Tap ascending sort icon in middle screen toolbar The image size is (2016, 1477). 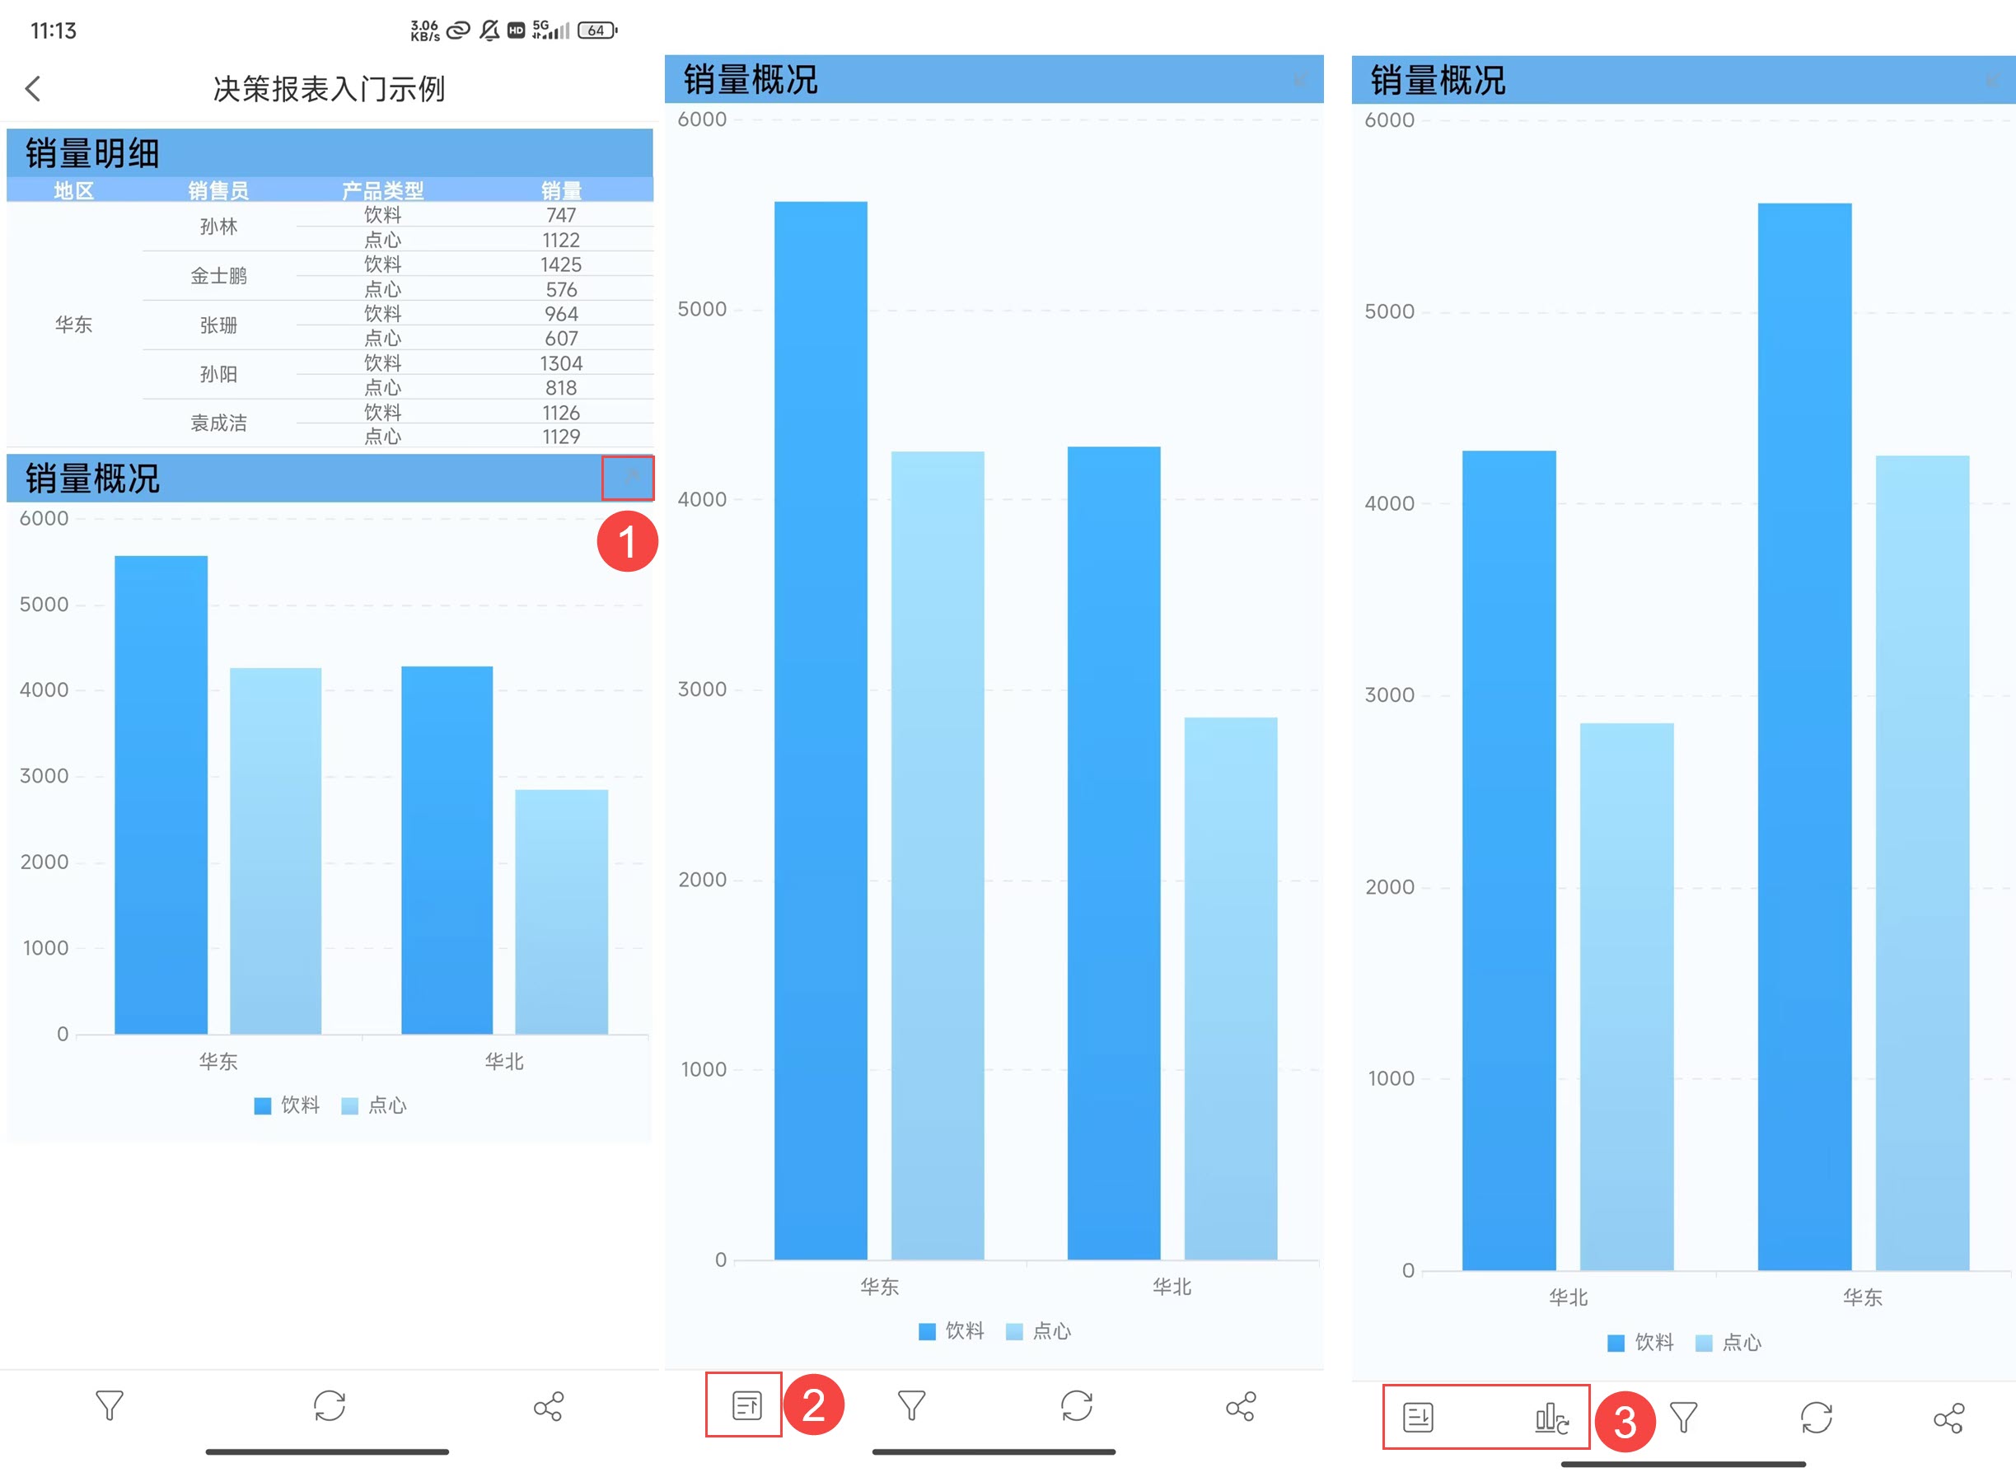746,1405
